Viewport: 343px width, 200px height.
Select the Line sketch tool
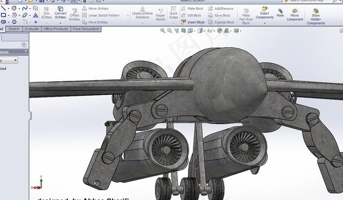click(3, 8)
